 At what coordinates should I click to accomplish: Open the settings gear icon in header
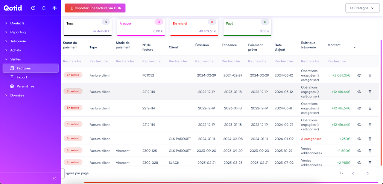tap(54, 8)
